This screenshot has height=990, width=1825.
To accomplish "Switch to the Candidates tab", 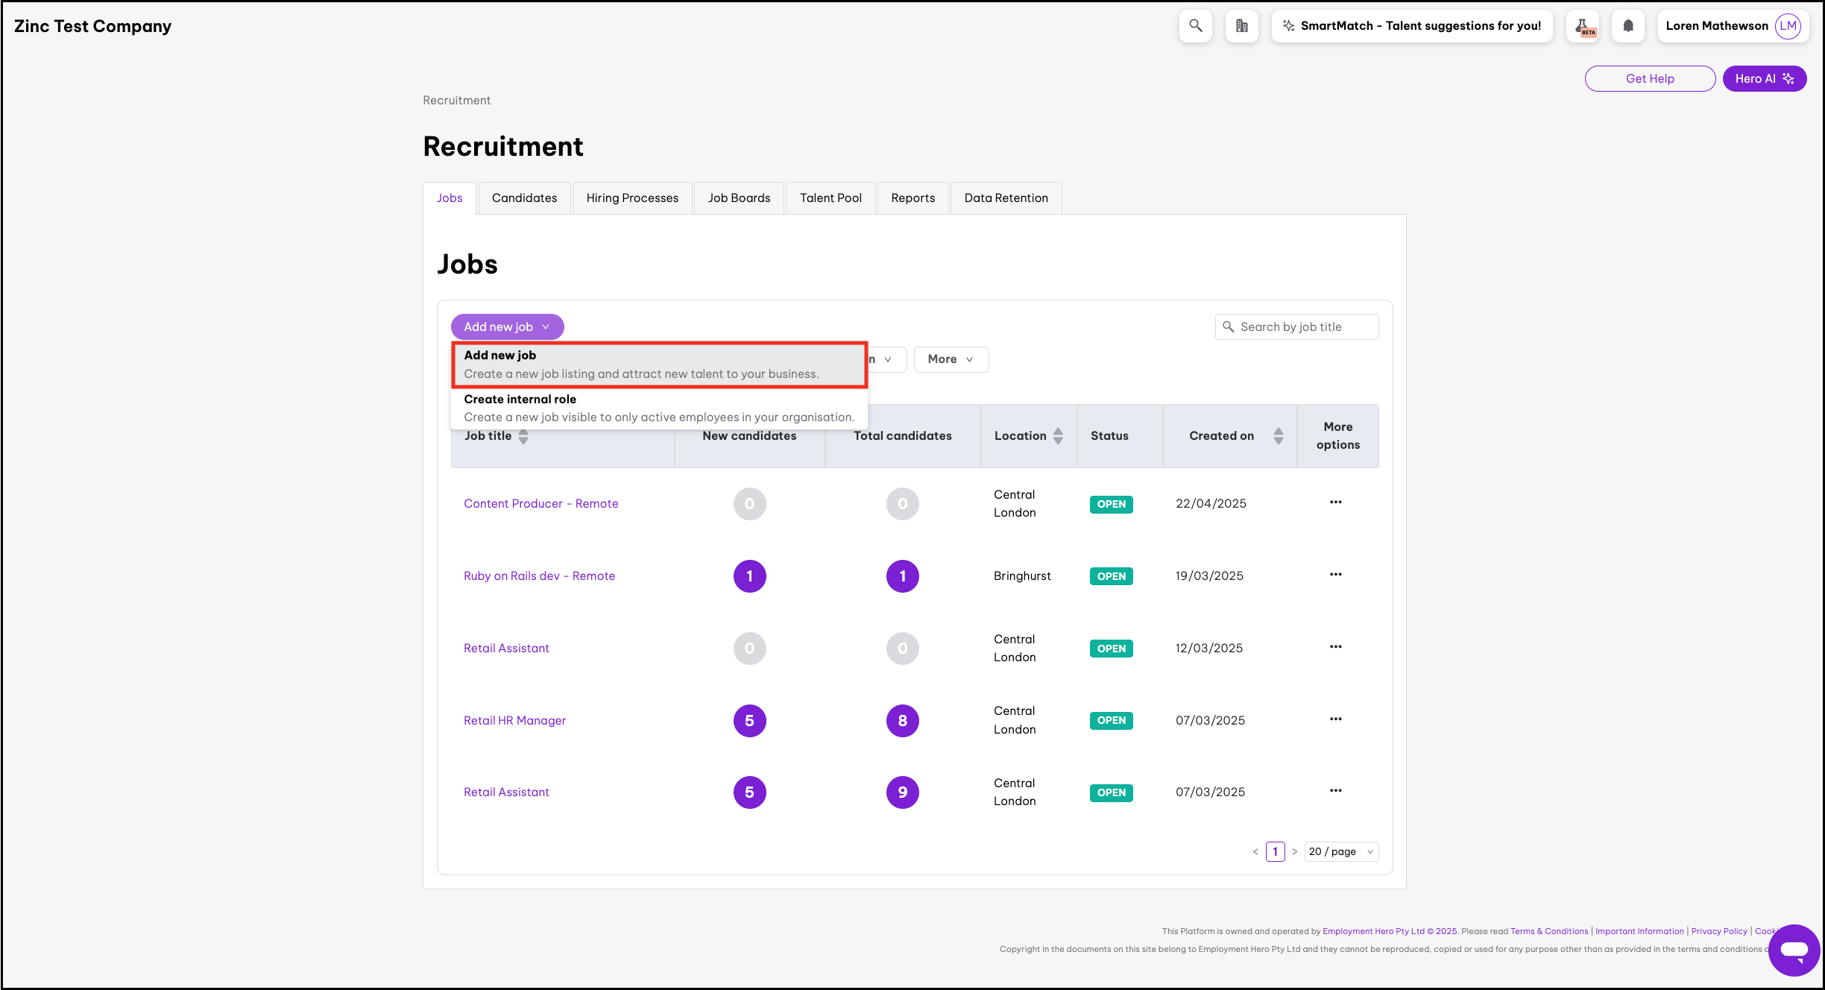I will coord(524,198).
